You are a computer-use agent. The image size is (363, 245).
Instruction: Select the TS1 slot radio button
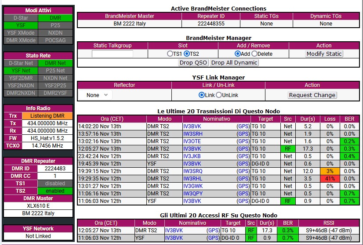coord(170,54)
